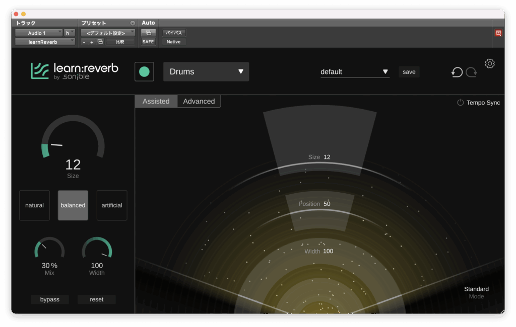
Task: Open the plugin settings gear
Action: pos(489,63)
